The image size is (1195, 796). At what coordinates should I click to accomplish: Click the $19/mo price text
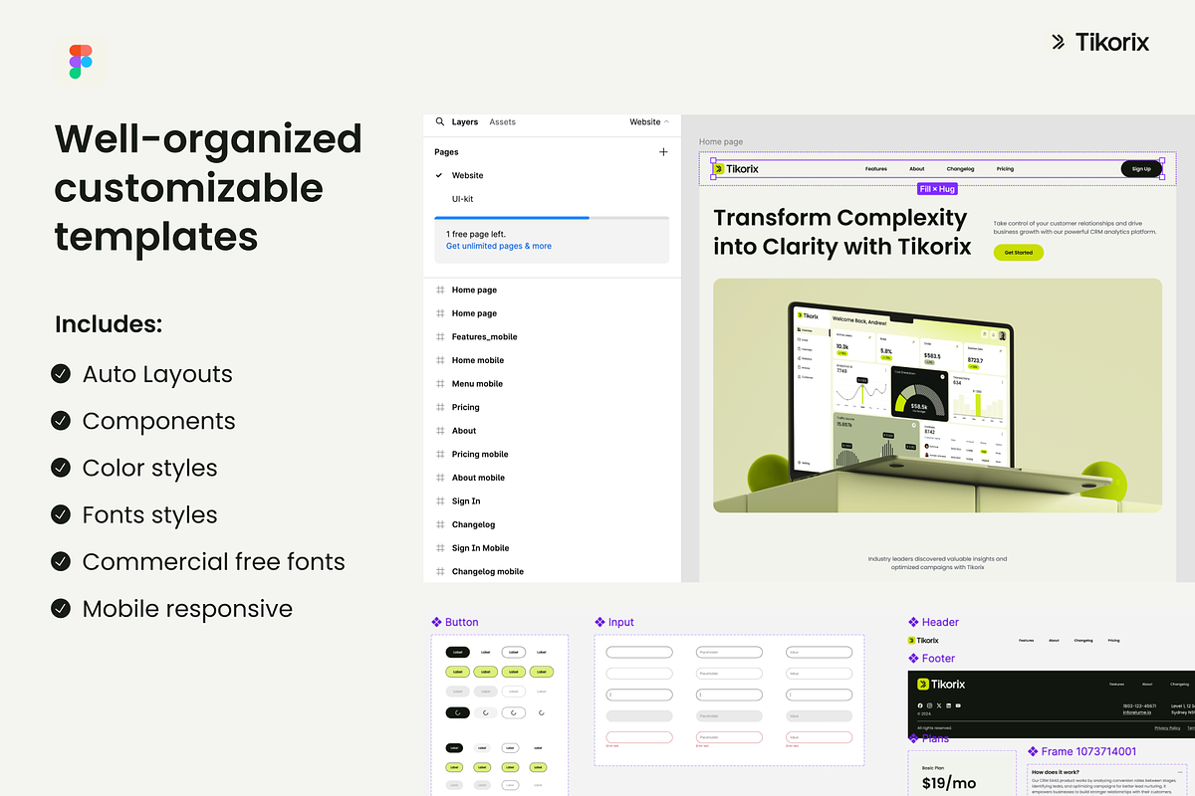[949, 784]
